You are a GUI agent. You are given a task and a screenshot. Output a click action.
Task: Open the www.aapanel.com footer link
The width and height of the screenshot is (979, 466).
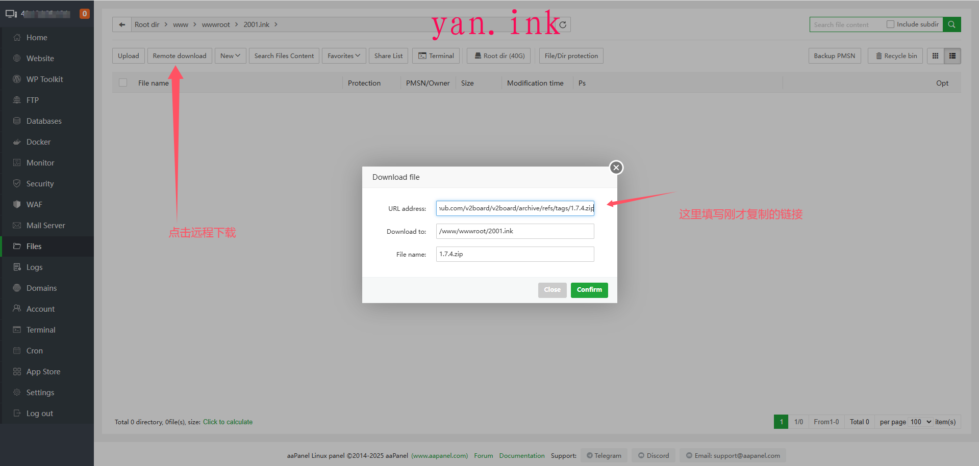coord(439,456)
